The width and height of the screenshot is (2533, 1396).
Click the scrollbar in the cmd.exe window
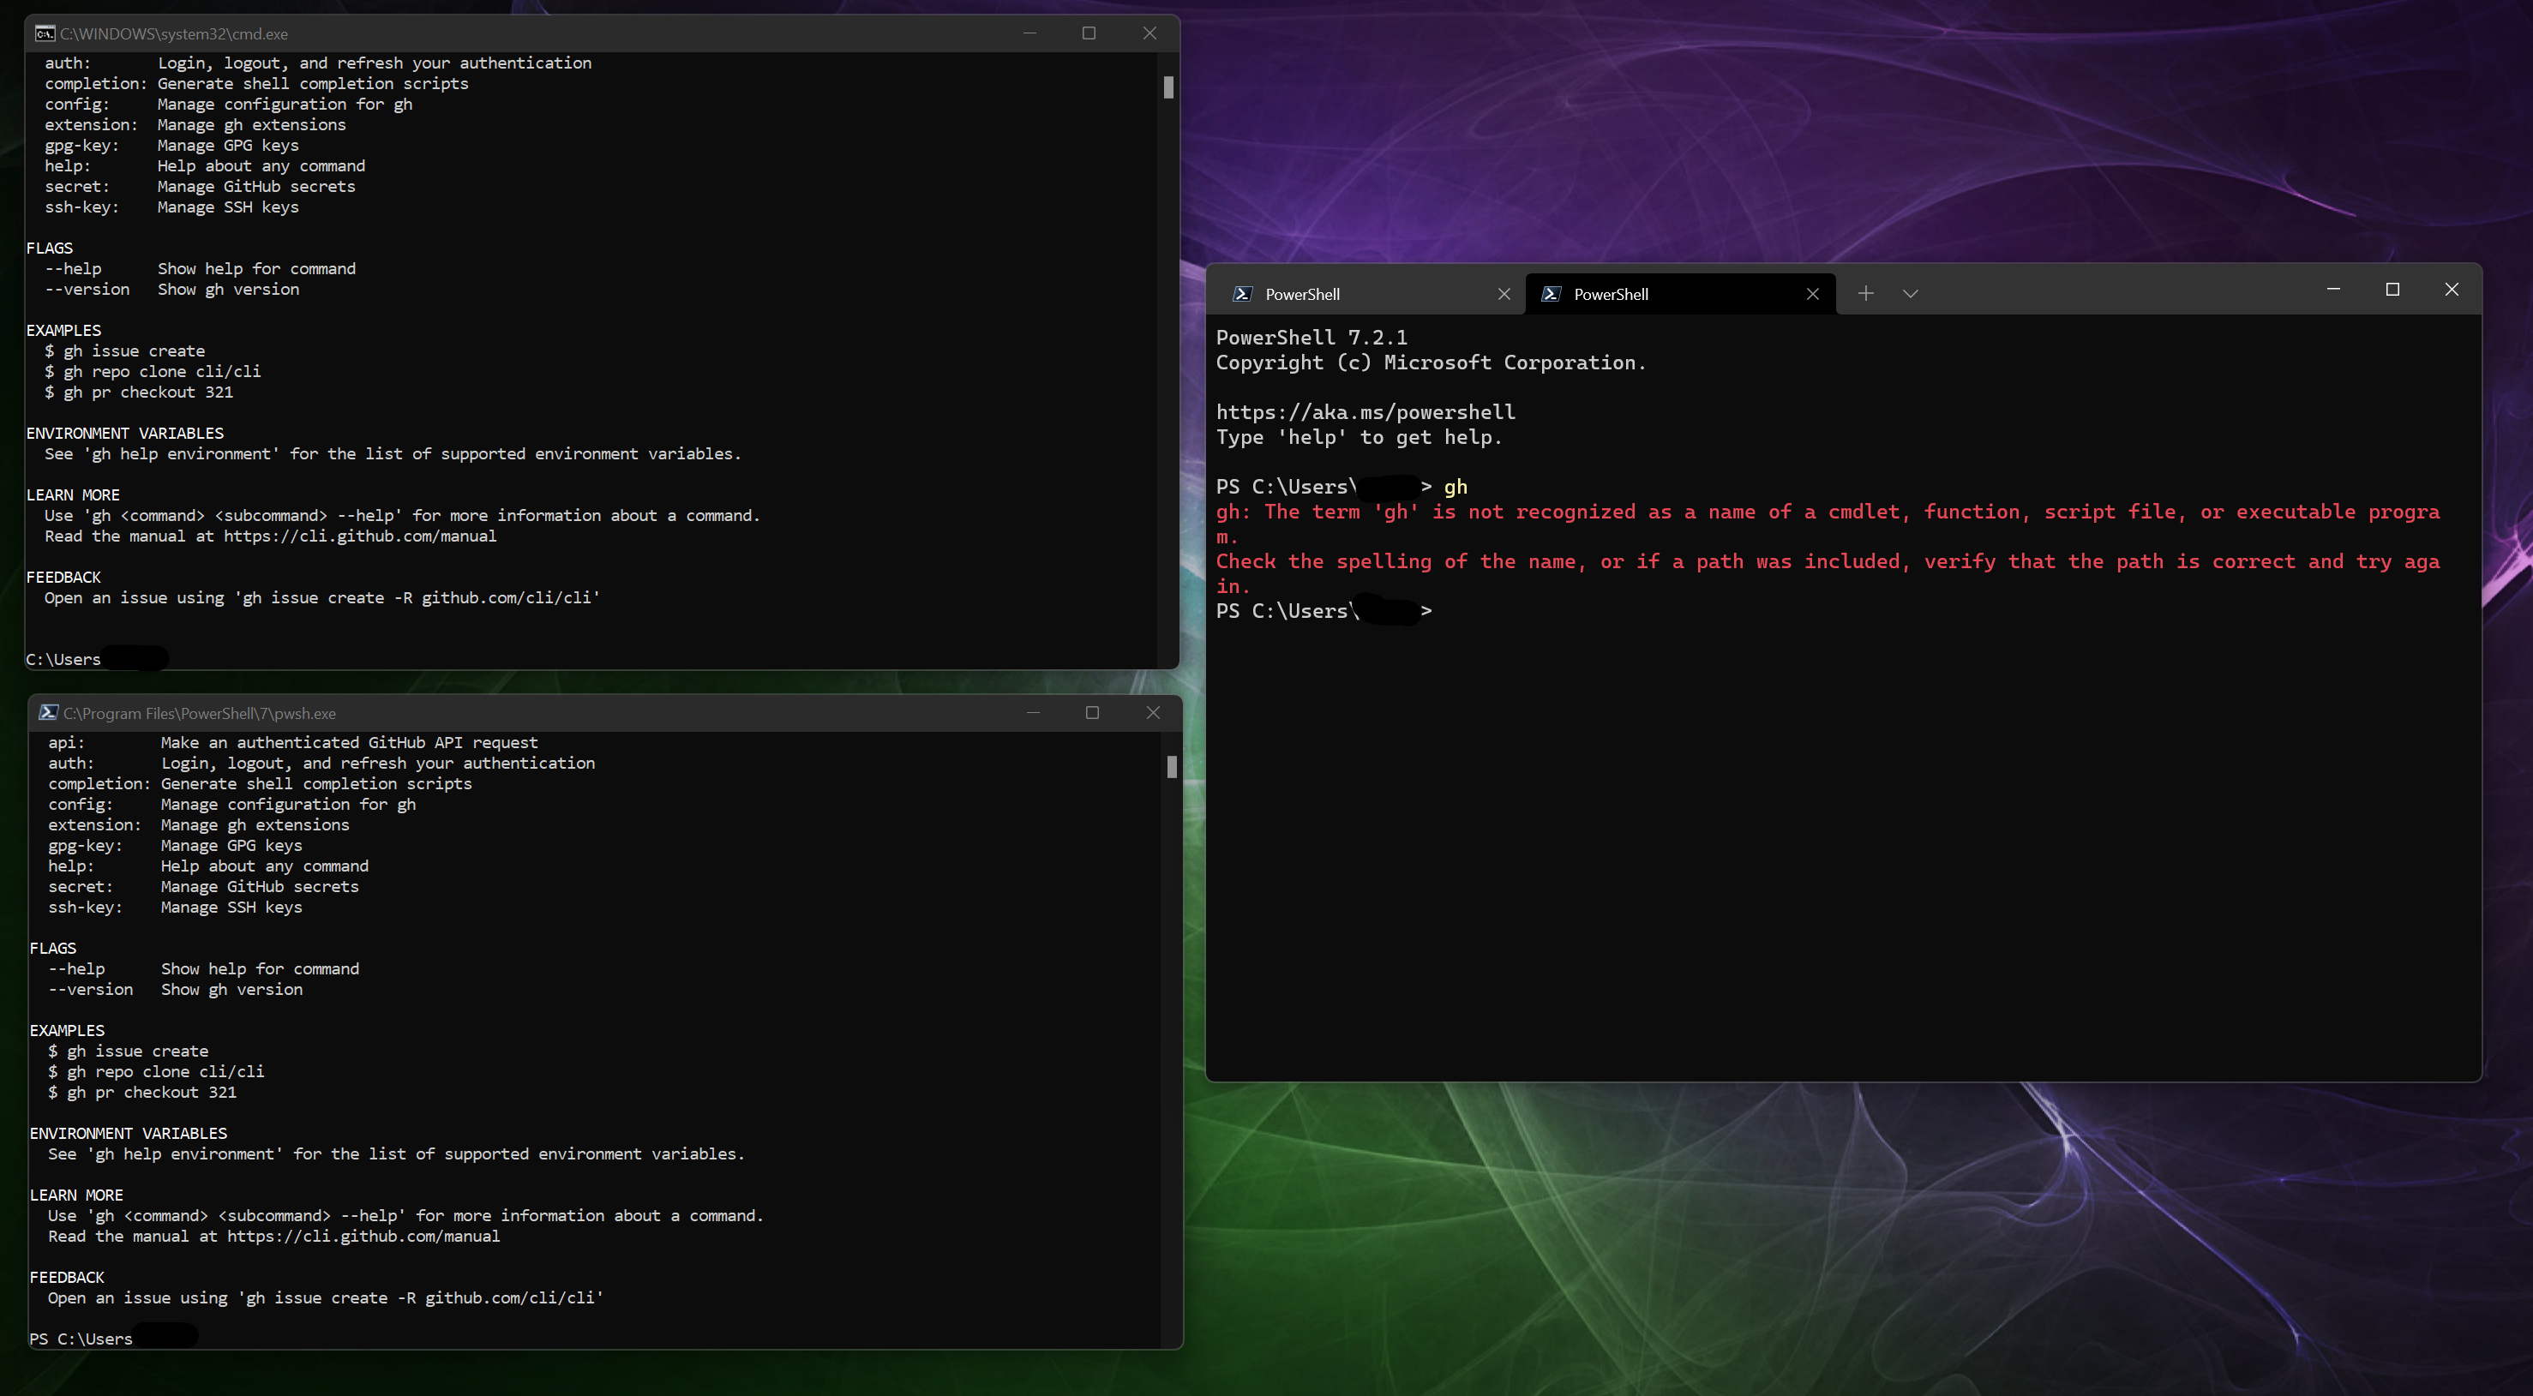1168,87
